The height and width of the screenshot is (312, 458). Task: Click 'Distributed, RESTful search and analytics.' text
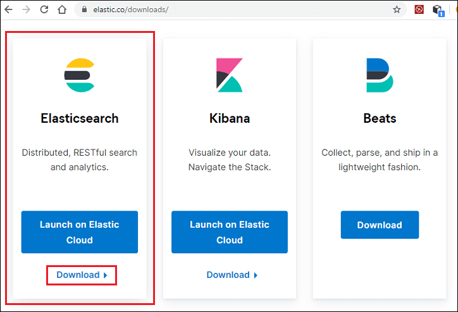pos(80,160)
